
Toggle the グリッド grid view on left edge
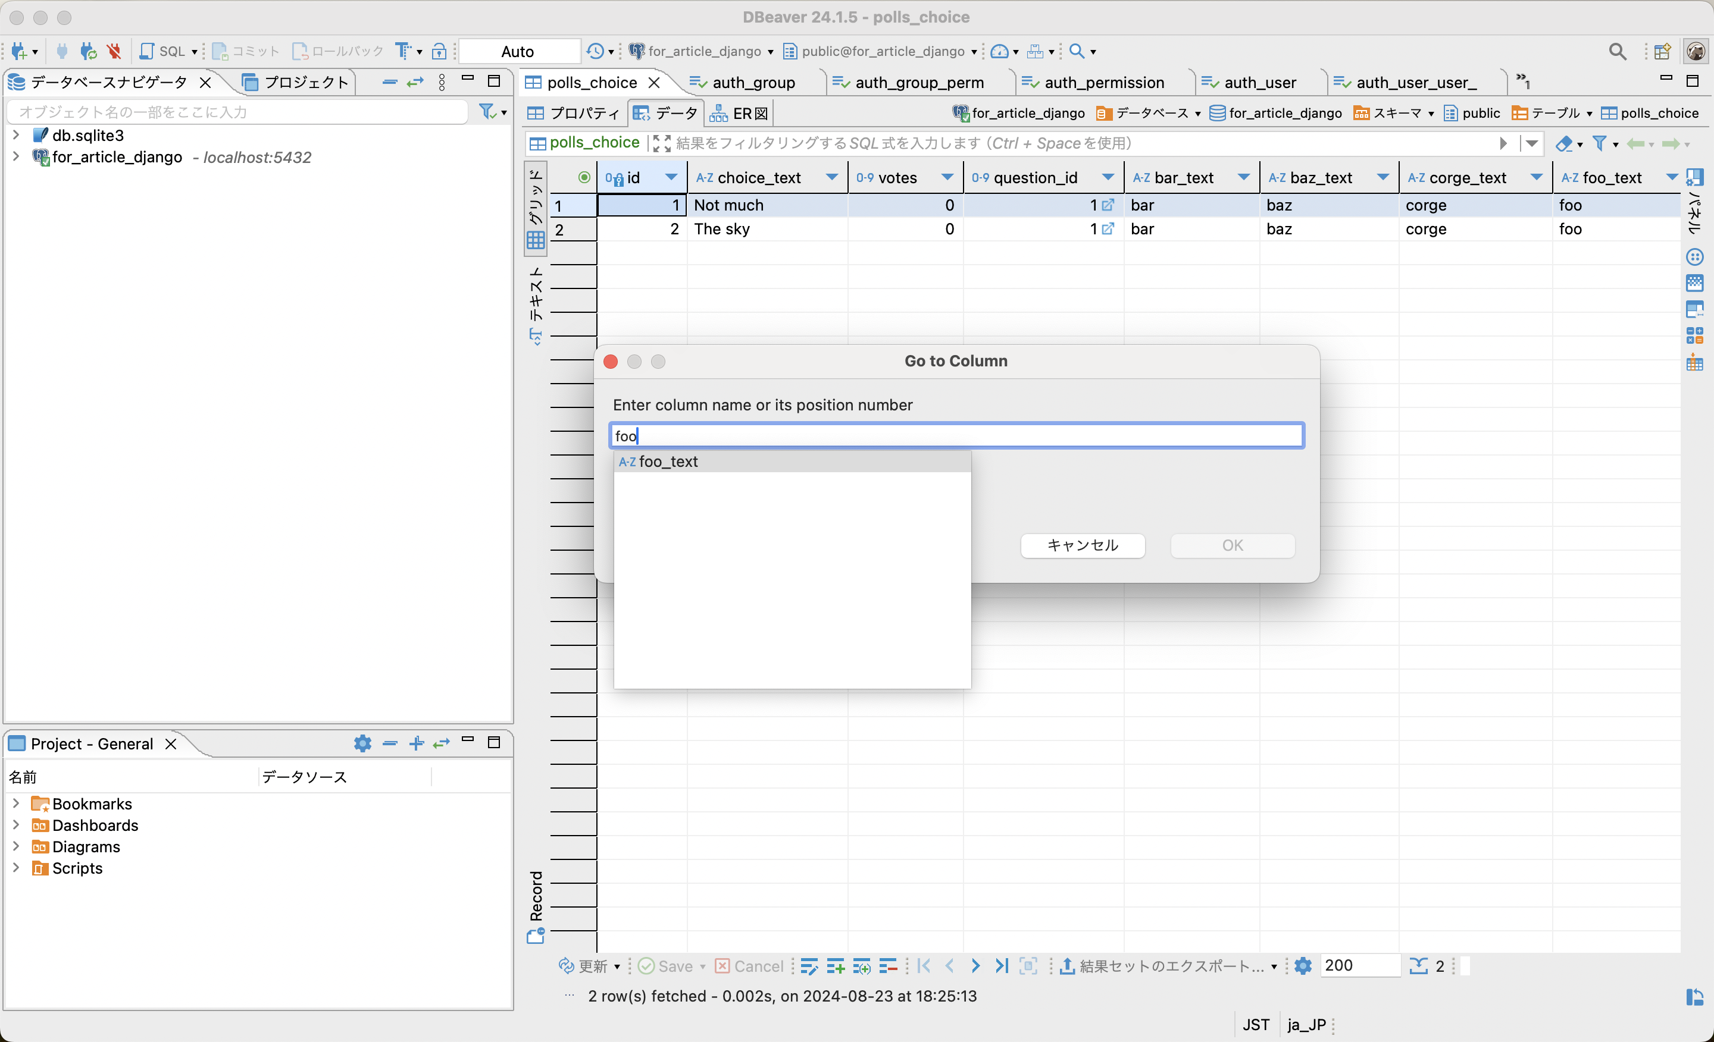click(536, 209)
